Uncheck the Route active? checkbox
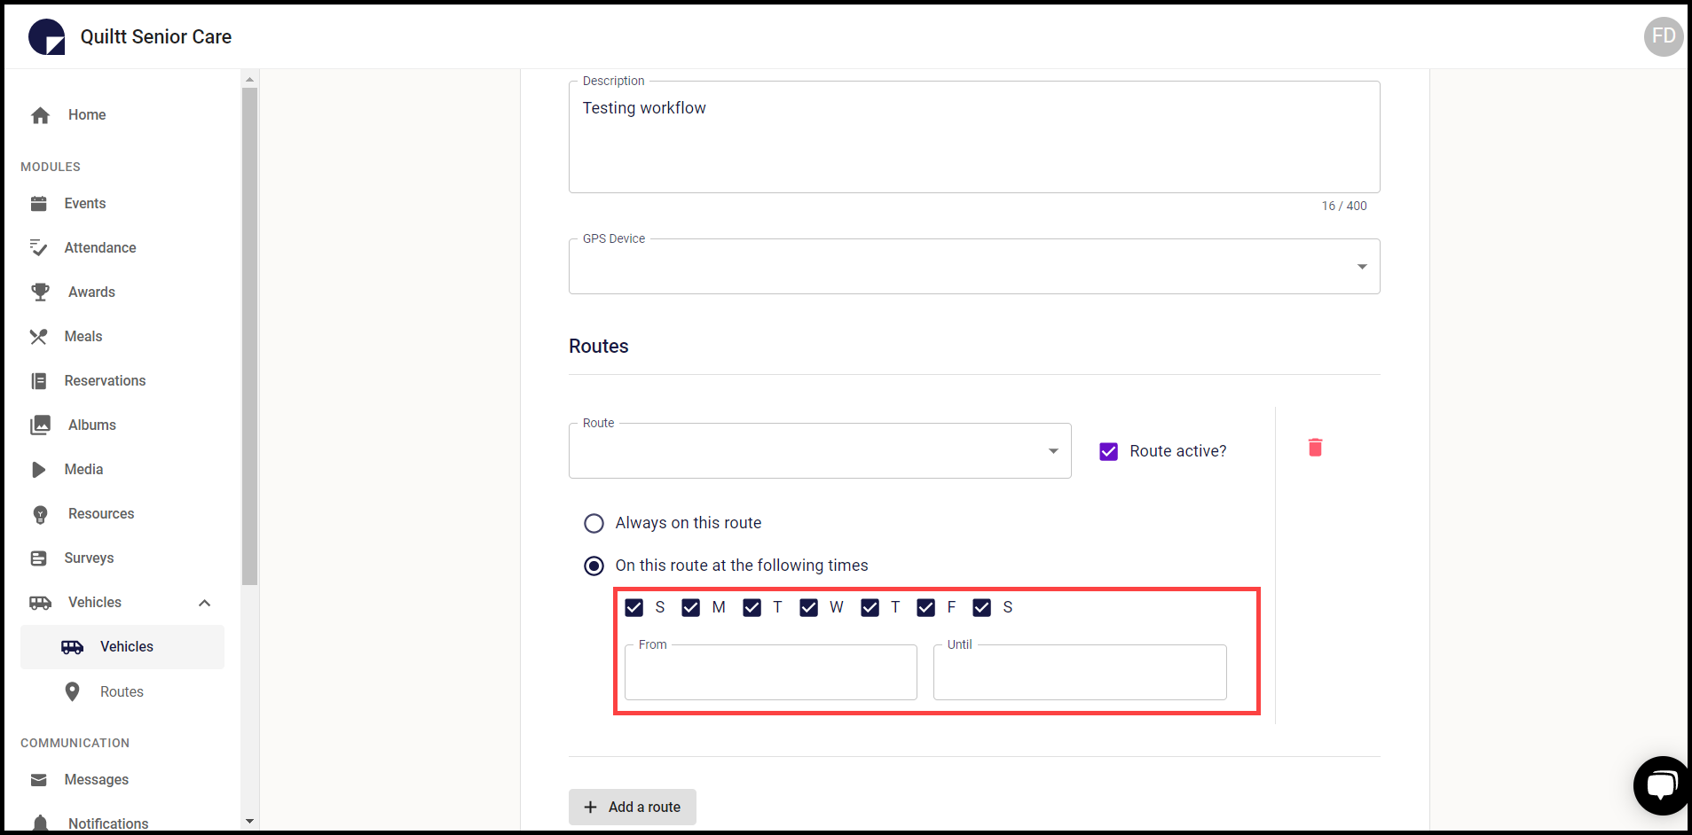Screen dimensions: 1692x835 click(x=1108, y=452)
